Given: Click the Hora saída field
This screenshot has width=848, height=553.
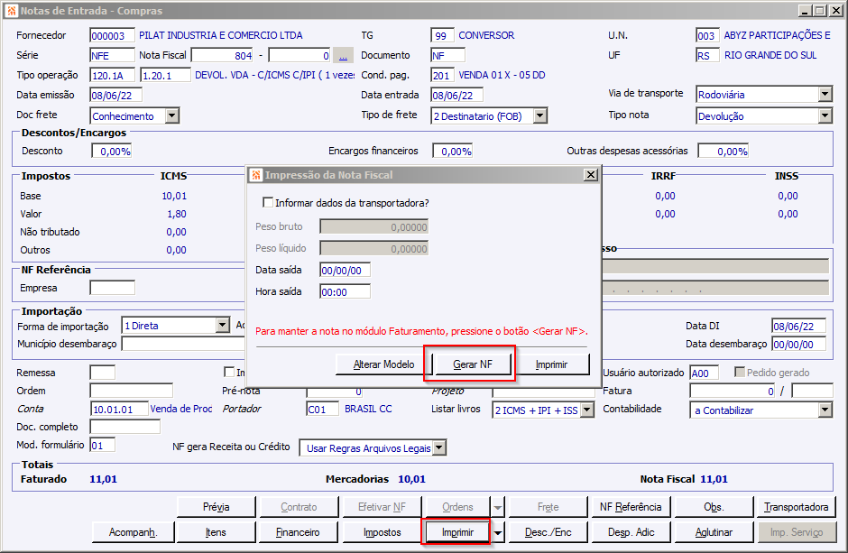Looking at the screenshot, I should pyautogui.click(x=345, y=291).
